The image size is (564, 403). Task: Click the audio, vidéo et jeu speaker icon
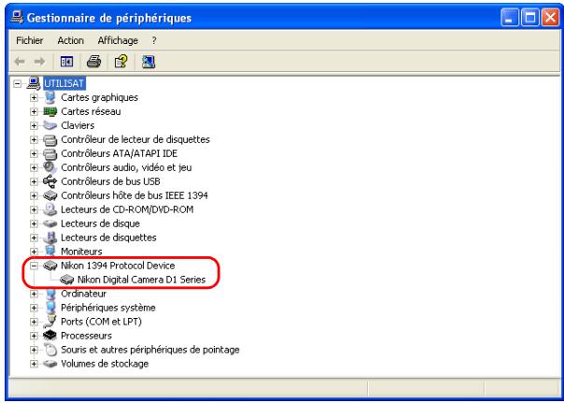pyautogui.click(x=50, y=167)
